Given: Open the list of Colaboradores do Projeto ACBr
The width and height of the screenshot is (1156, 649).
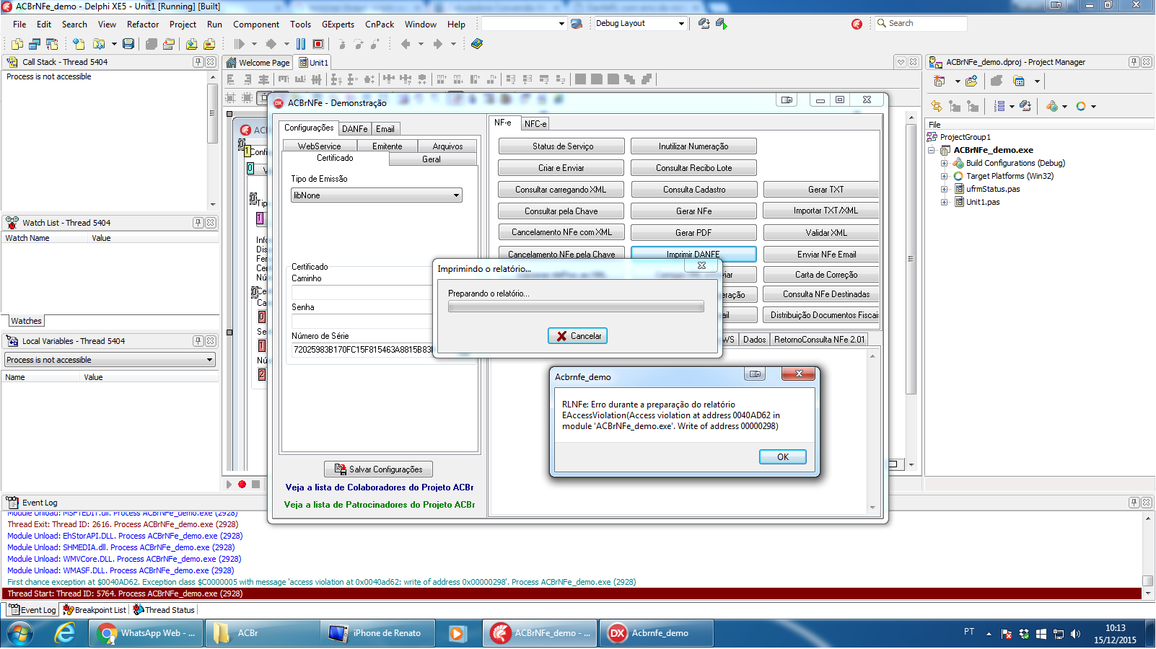Looking at the screenshot, I should click(380, 487).
